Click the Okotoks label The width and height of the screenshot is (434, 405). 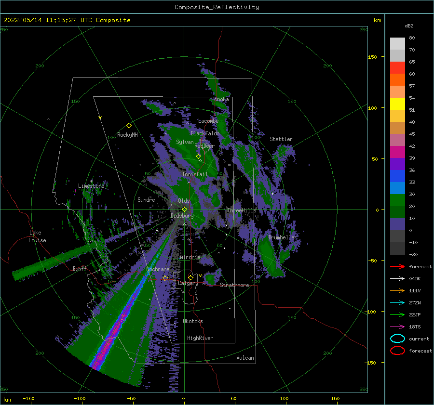pos(193,321)
